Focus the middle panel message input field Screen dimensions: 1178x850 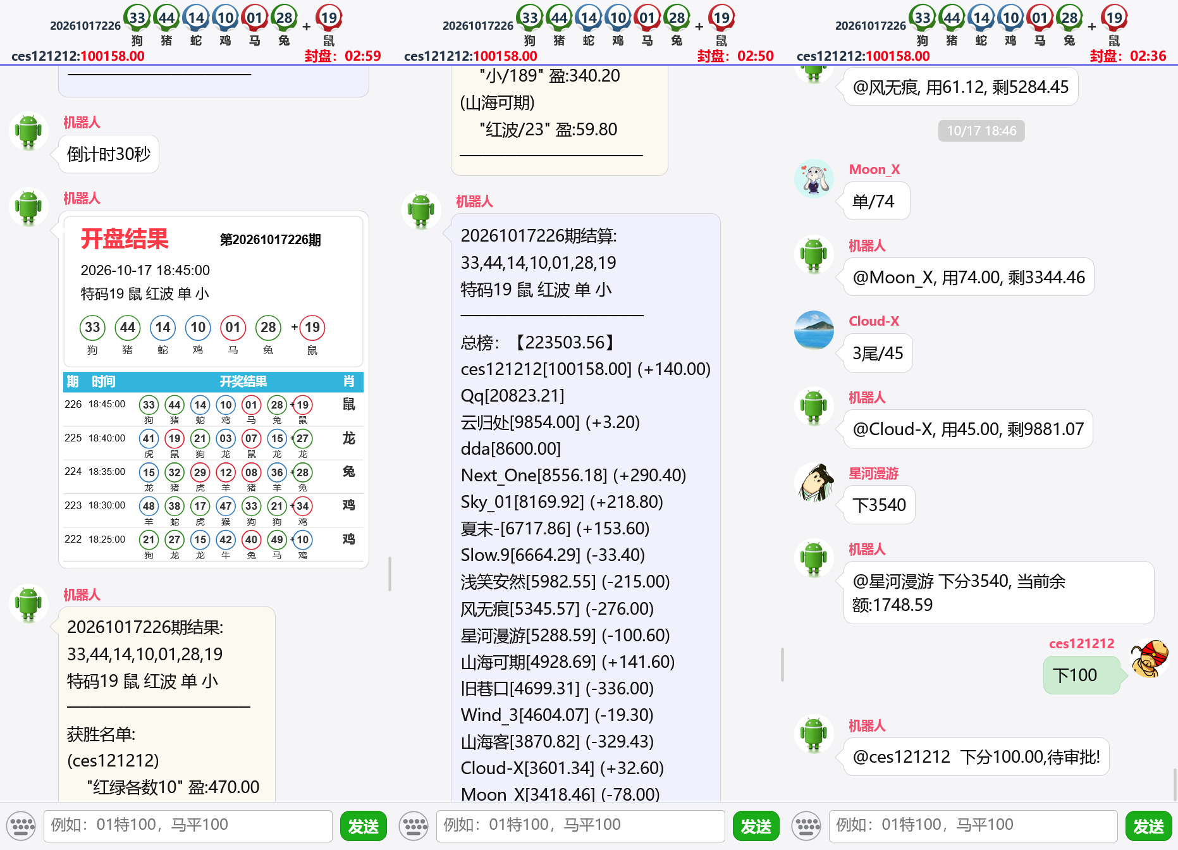click(580, 825)
